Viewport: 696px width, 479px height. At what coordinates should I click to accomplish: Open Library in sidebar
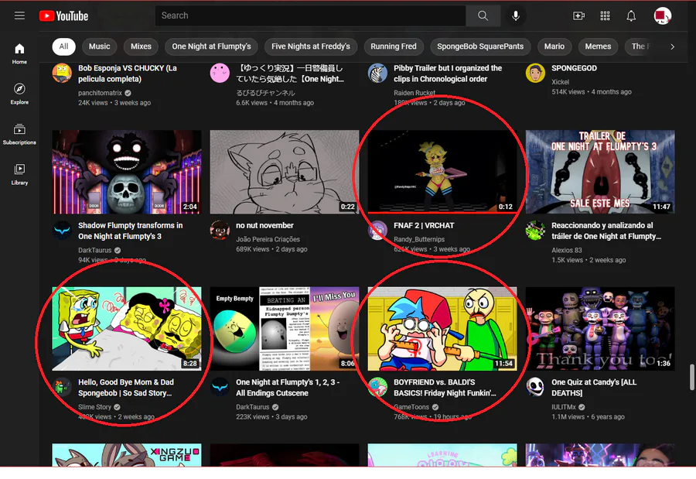coord(19,174)
